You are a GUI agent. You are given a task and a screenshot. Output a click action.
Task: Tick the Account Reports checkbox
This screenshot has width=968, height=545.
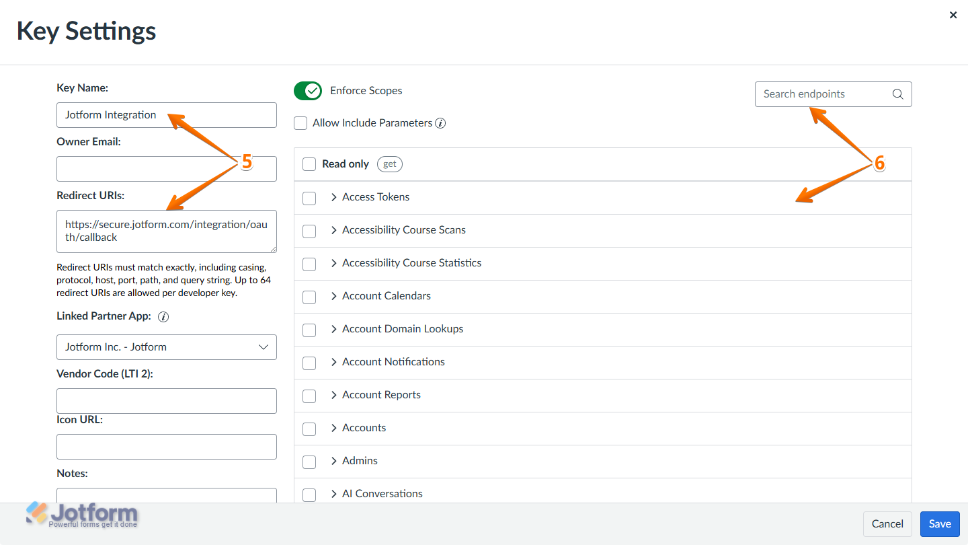click(x=309, y=396)
